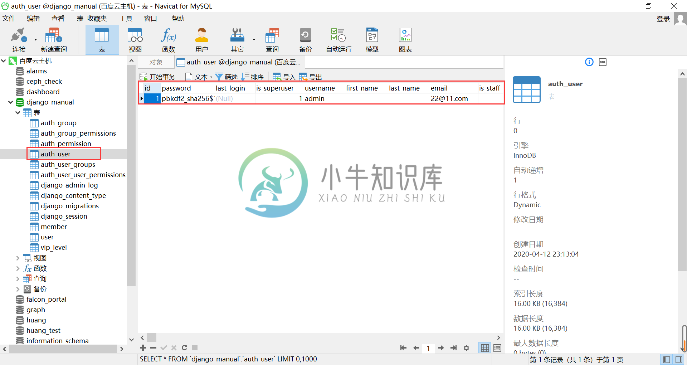Open the 其它 dropdown arrow
The image size is (687, 365).
(254, 40)
